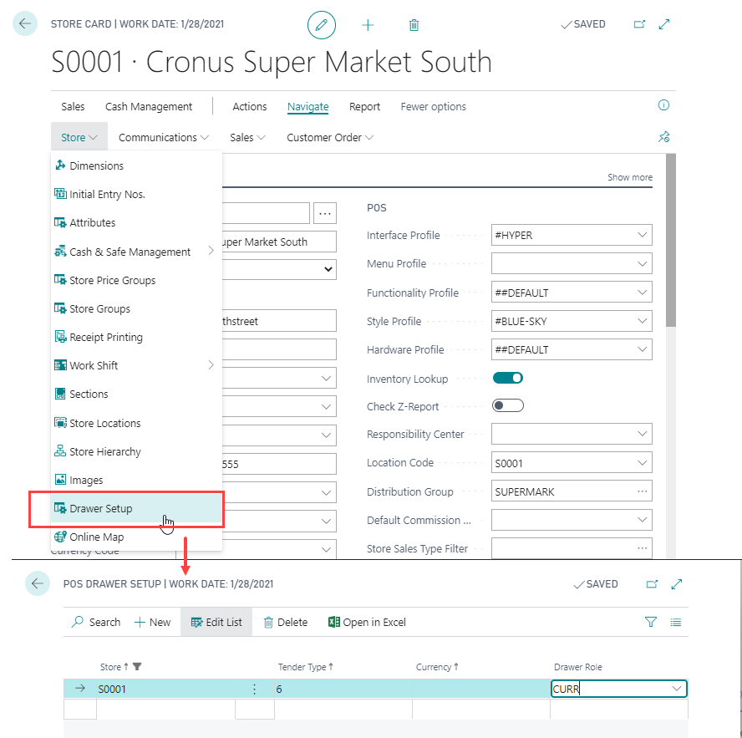Click Delete in POS Drawer Setup
The width and height of the screenshot is (742, 738).
coord(286,622)
